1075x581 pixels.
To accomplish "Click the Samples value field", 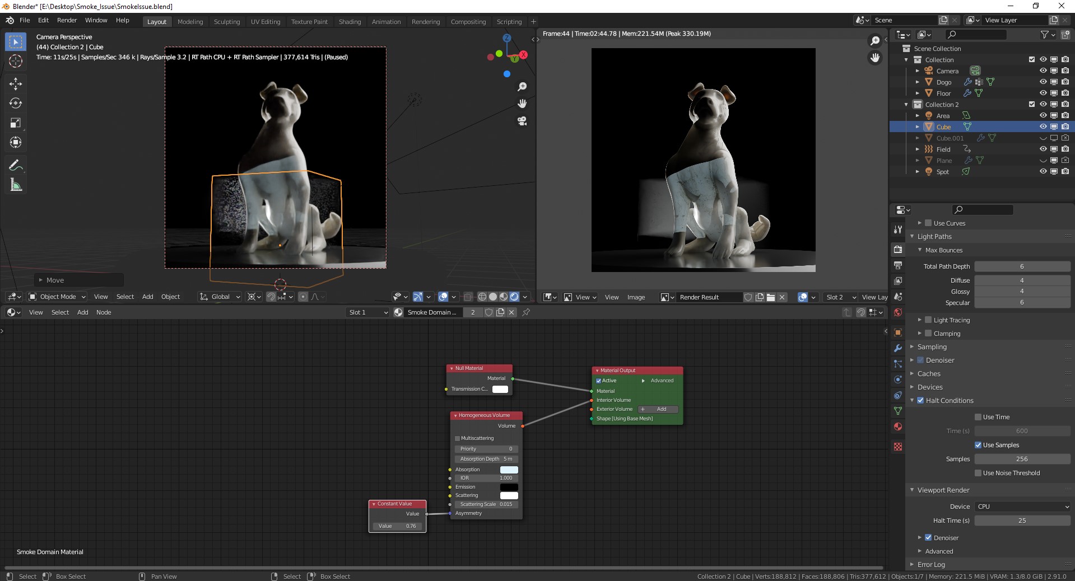I will pos(1022,459).
